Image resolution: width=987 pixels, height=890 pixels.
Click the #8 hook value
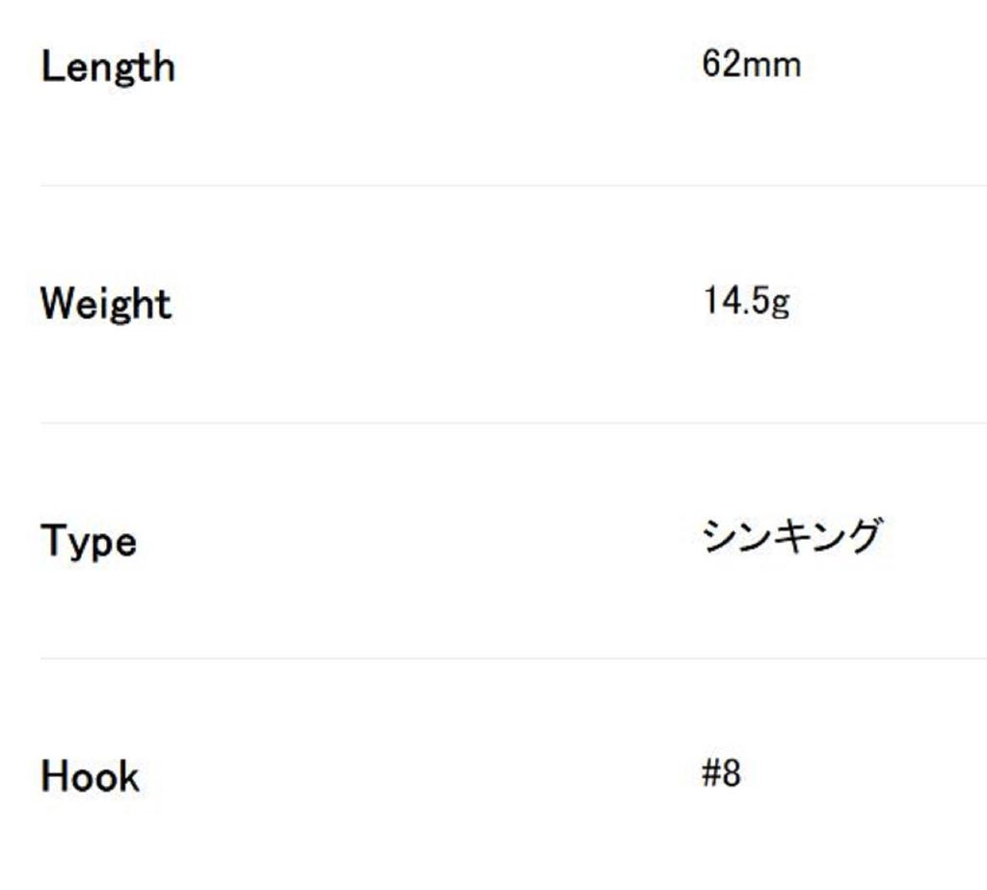click(x=722, y=773)
